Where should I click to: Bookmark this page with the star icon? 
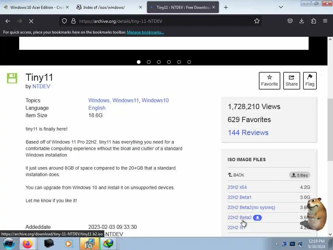click(257, 21)
